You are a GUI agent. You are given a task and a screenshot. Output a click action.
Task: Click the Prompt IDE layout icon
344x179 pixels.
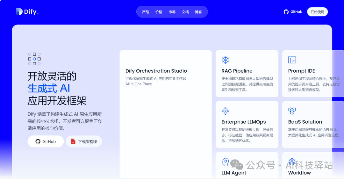292,60
